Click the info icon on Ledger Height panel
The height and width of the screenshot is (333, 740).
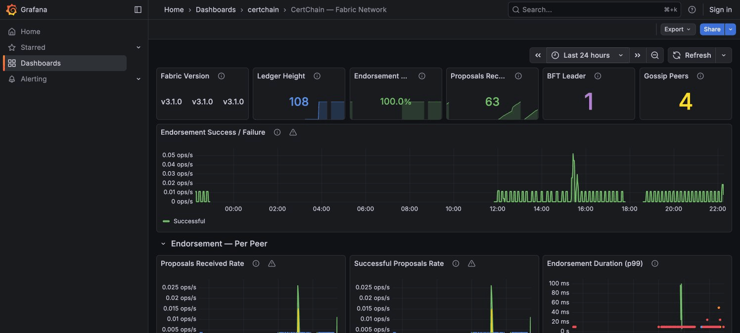click(x=317, y=76)
